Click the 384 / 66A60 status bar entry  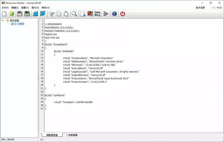click(x=8, y=139)
